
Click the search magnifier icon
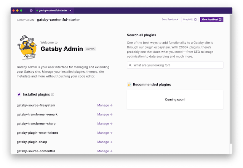130,65
